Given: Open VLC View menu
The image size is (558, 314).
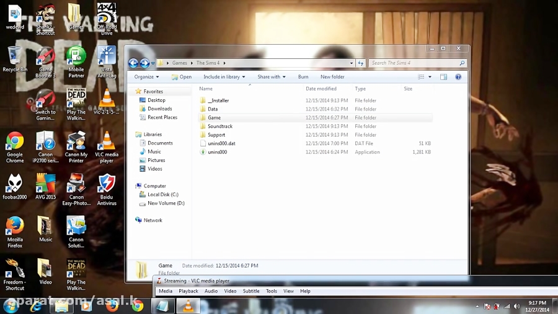Looking at the screenshot, I should [288, 291].
